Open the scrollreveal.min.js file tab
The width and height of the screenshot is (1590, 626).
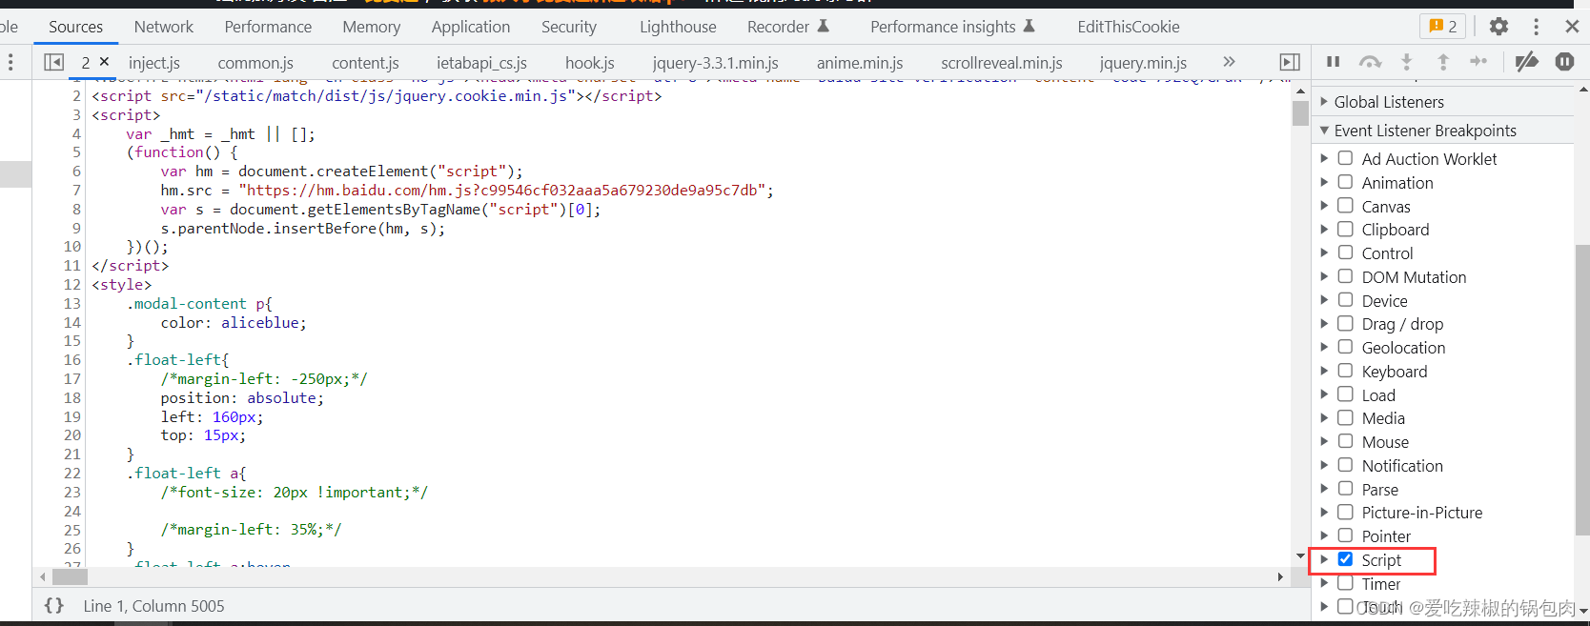[1002, 62]
